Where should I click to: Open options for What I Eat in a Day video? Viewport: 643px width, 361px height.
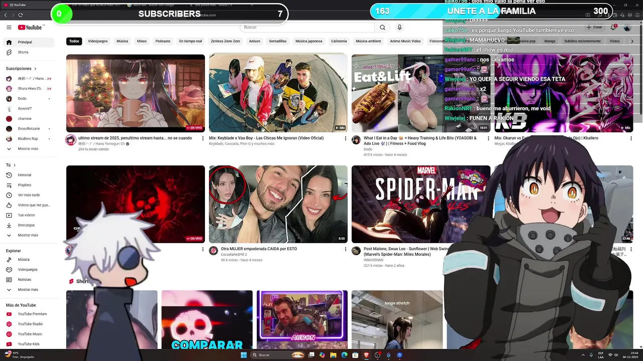tap(488, 138)
